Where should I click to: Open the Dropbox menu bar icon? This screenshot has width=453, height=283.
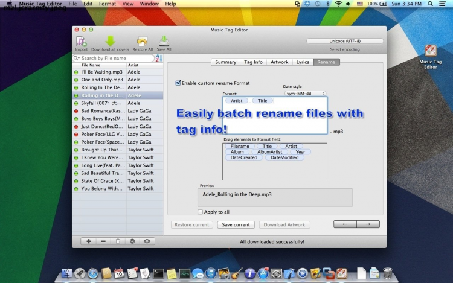307,4
